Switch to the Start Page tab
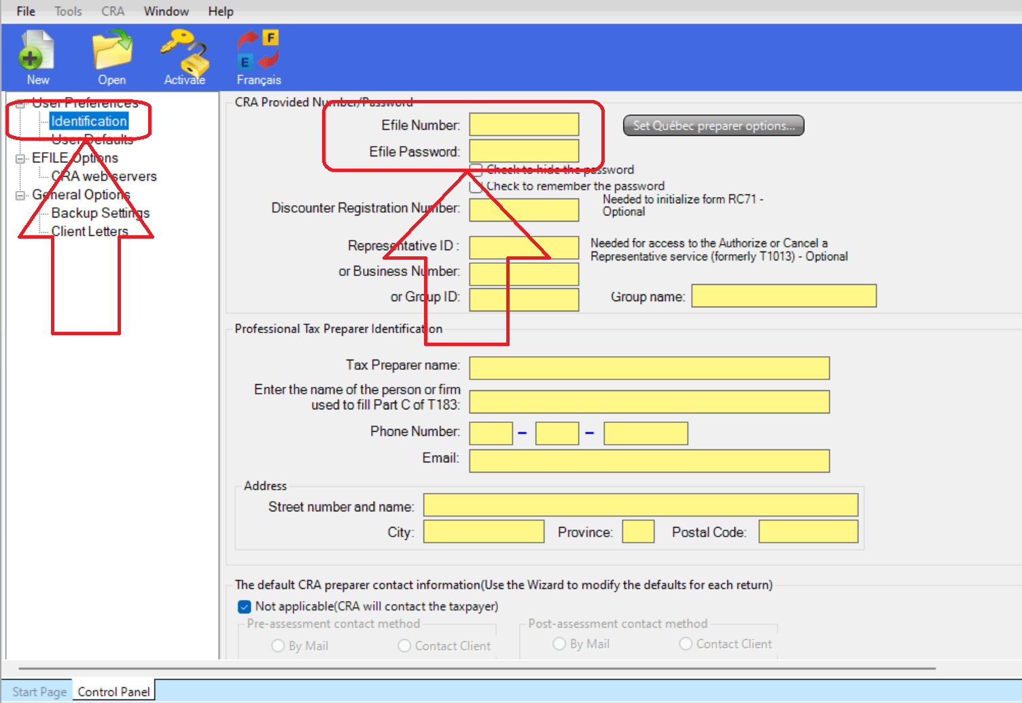Viewport: 1022px width, 703px height. tap(39, 691)
